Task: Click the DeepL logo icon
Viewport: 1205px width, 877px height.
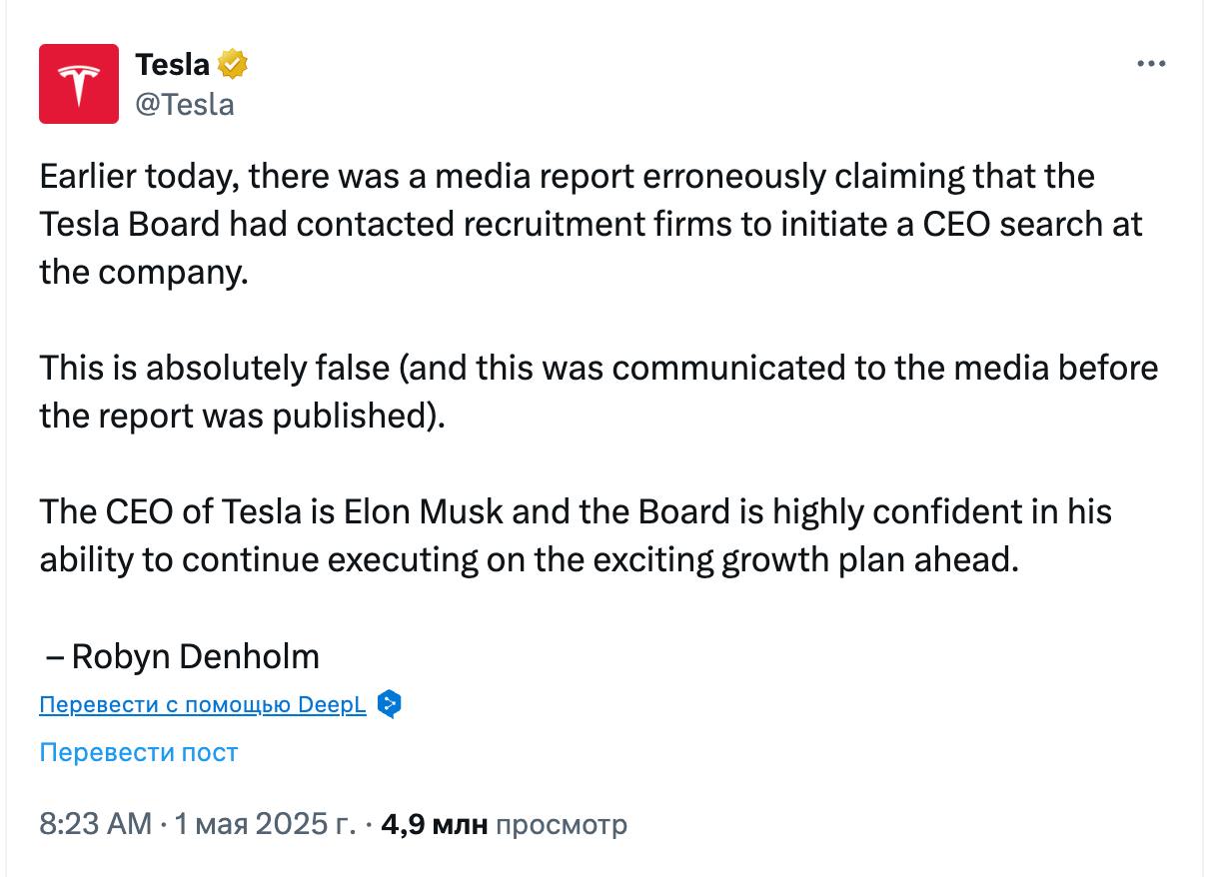Action: (x=391, y=705)
